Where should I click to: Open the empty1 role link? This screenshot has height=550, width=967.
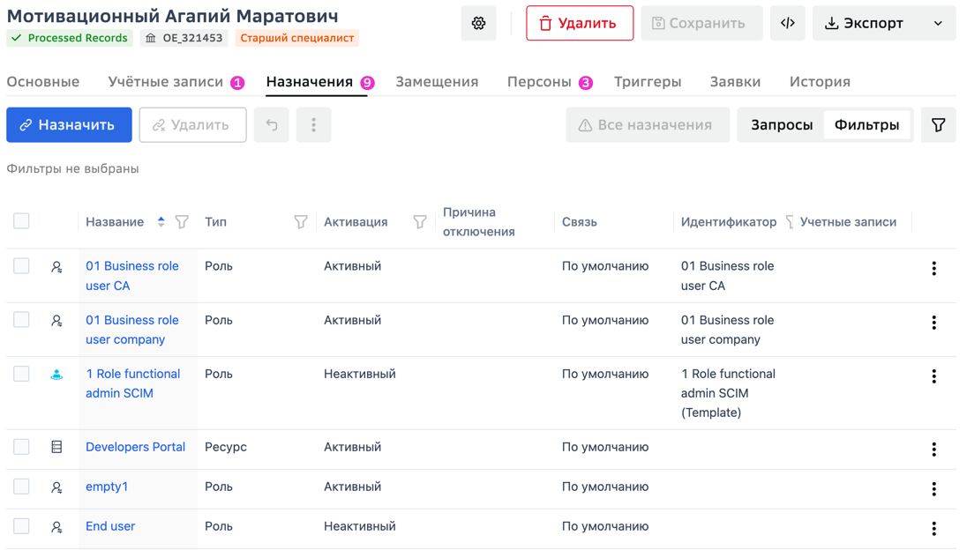click(x=107, y=487)
